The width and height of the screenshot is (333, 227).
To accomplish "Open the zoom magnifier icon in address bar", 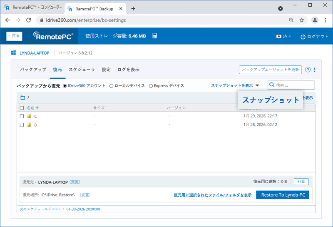I will [291, 20].
